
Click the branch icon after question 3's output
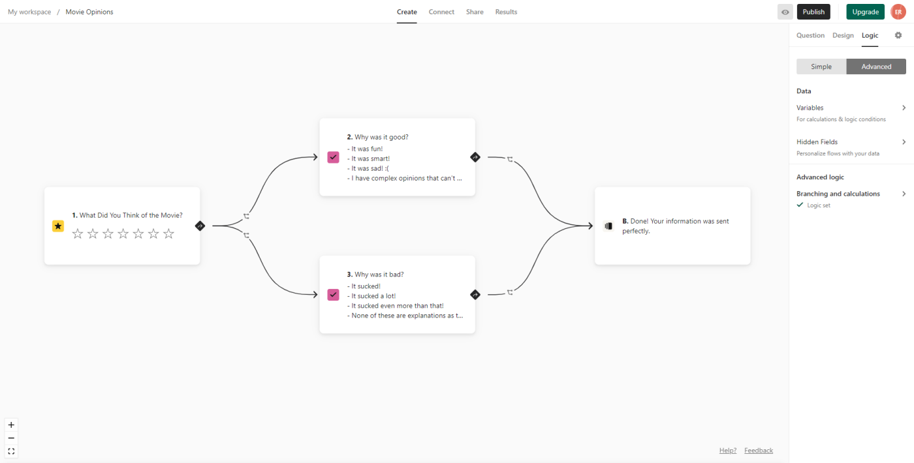coord(510,292)
